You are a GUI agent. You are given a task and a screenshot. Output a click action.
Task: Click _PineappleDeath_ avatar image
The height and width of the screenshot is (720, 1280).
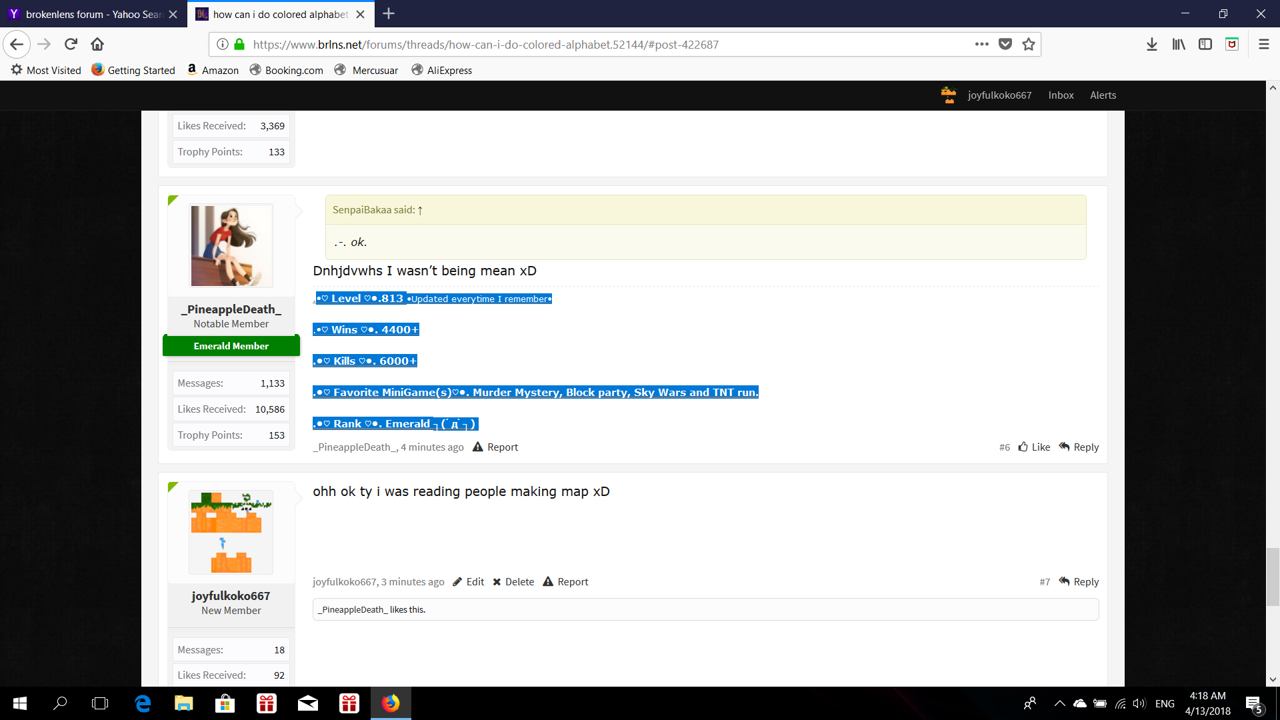point(231,245)
